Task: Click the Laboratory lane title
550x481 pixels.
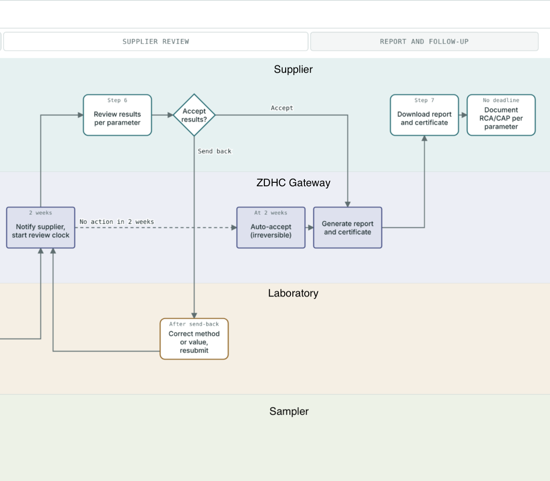Action: tap(293, 293)
